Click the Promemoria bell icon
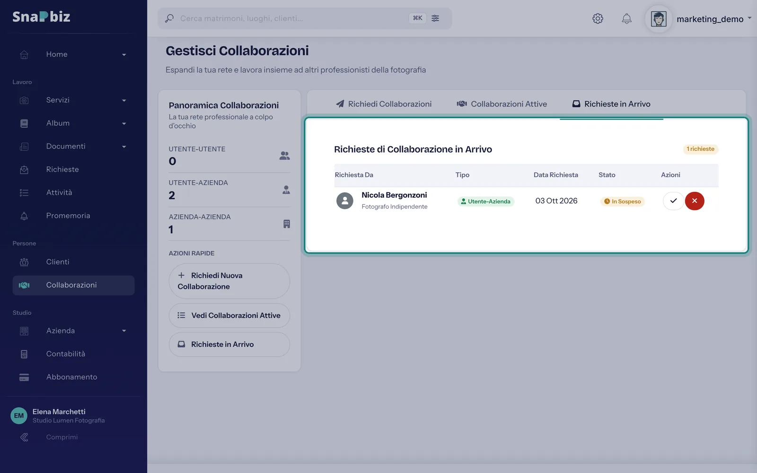The width and height of the screenshot is (757, 473). [24, 216]
